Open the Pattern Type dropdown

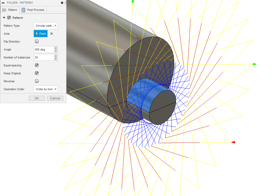click(46, 26)
